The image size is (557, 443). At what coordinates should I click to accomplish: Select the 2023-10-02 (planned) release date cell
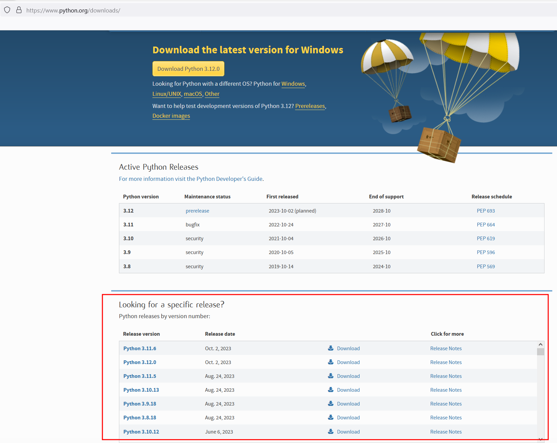292,211
